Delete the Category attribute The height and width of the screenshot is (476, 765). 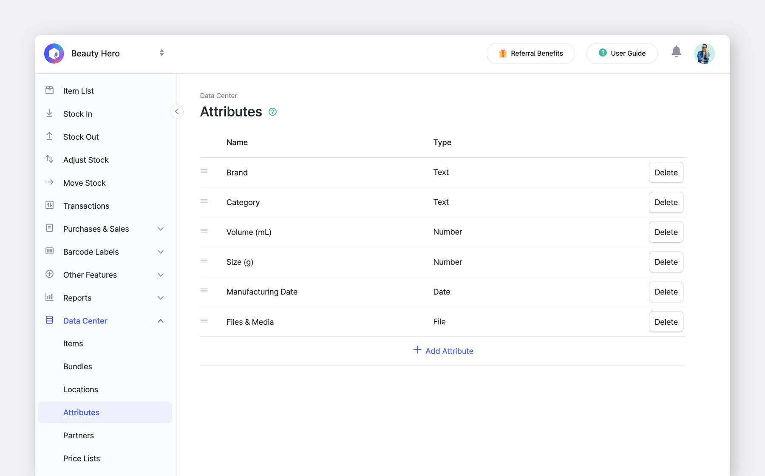coord(666,202)
